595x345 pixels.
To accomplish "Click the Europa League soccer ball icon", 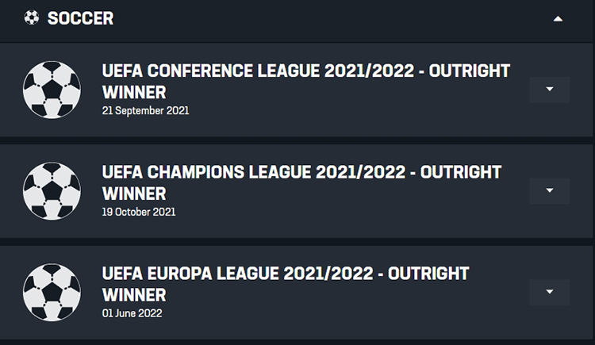I will click(x=52, y=293).
